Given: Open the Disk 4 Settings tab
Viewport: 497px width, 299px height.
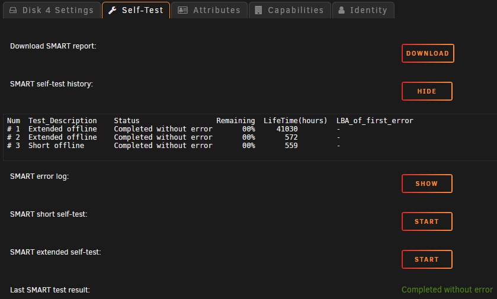Looking at the screenshot, I should click(52, 10).
